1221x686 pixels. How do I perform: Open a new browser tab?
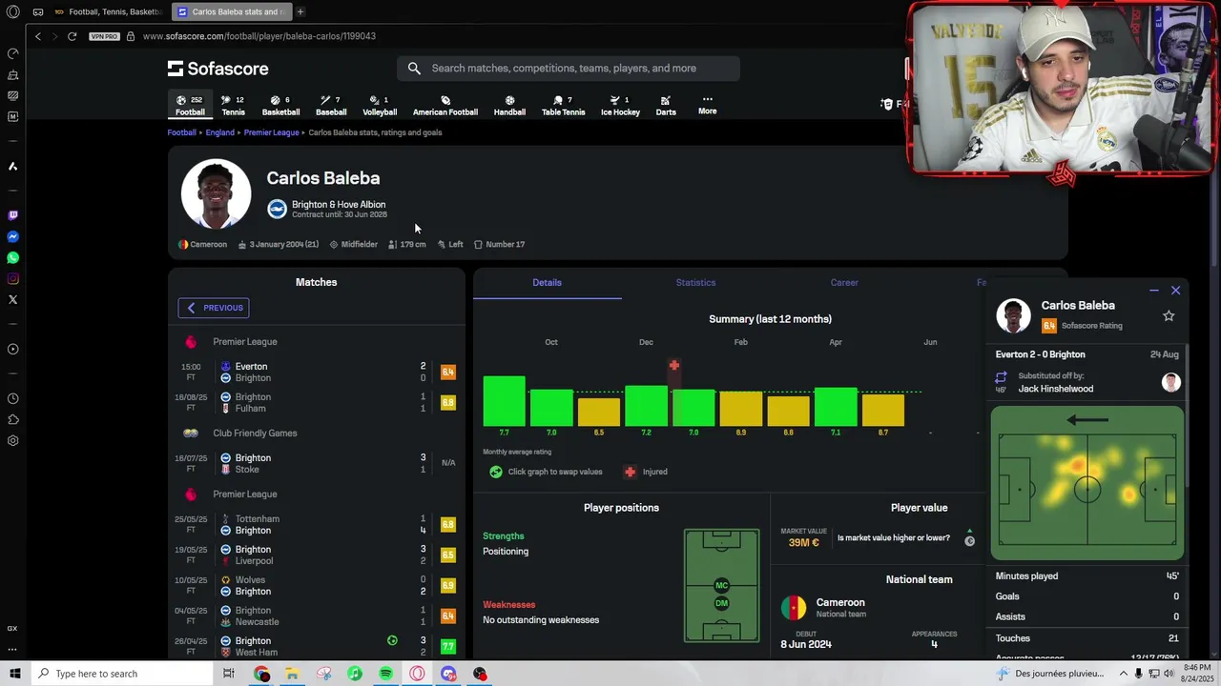click(300, 12)
